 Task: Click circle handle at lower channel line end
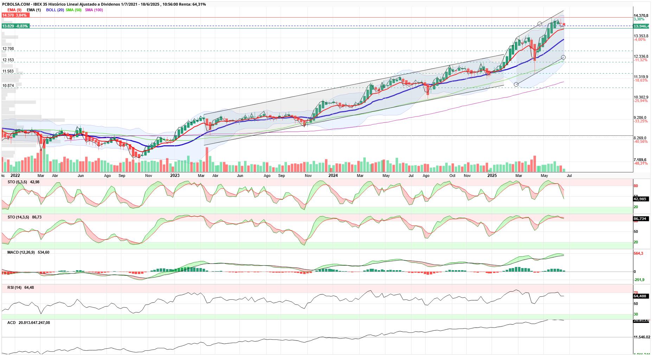coord(563,57)
